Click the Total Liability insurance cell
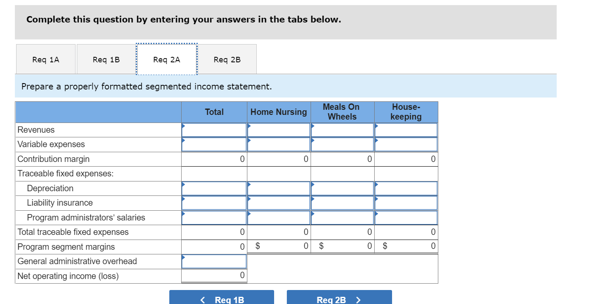 point(214,203)
